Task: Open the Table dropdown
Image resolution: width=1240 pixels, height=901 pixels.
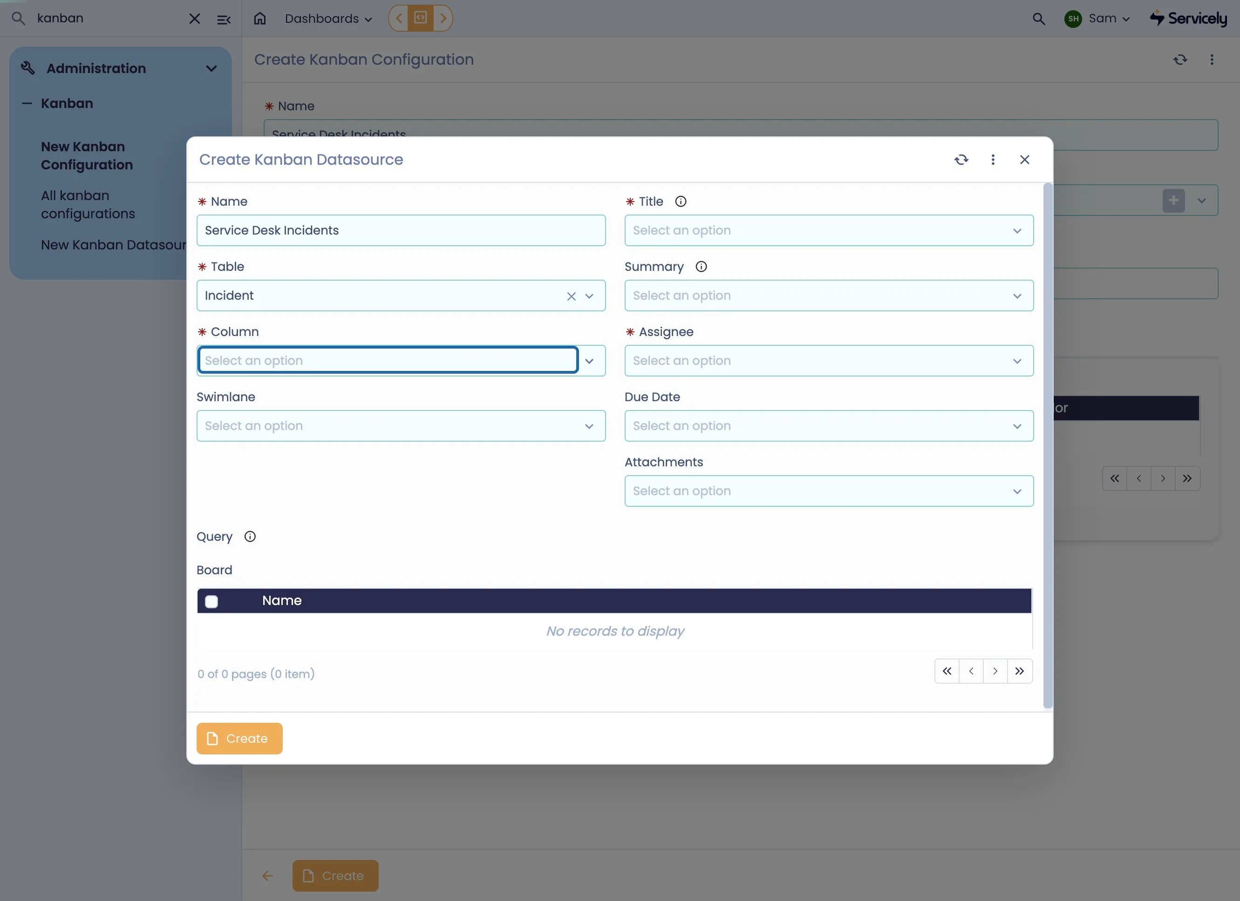Action: (589, 296)
